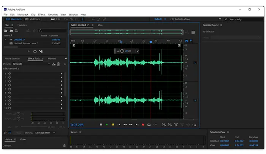
Task: Open the Markers tab
Action: pos(52,59)
